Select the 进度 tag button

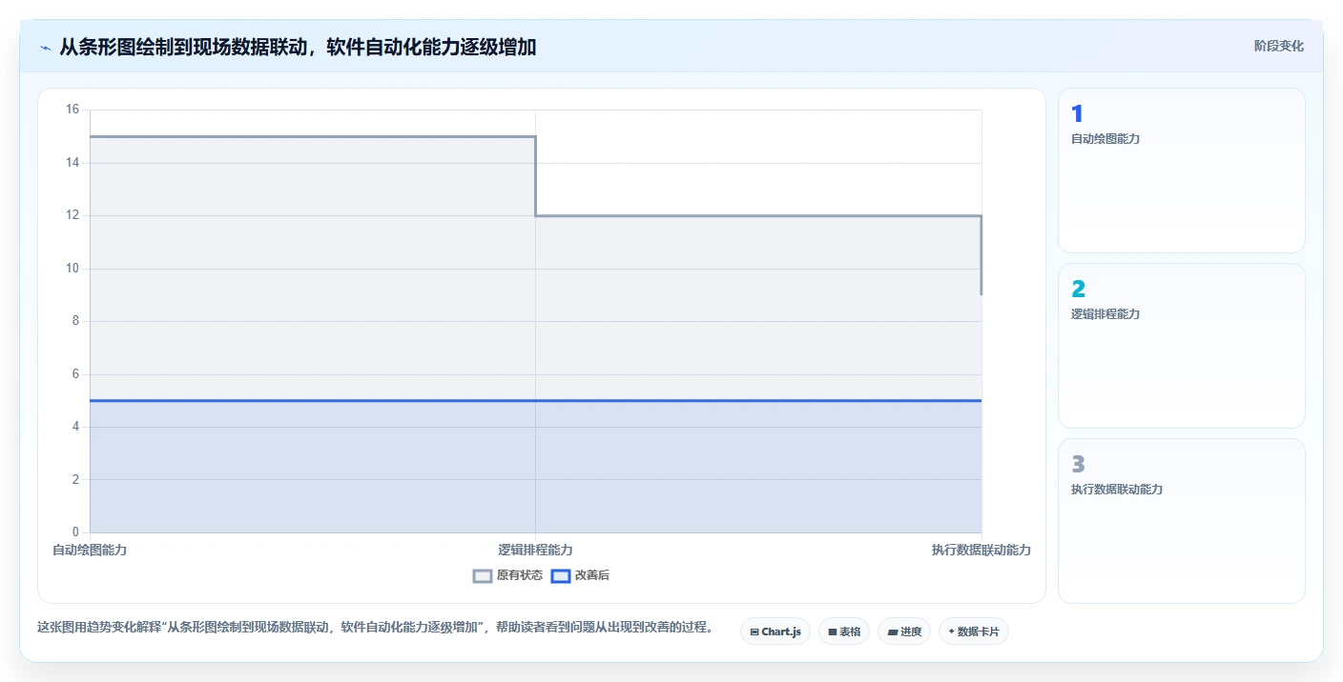(904, 632)
